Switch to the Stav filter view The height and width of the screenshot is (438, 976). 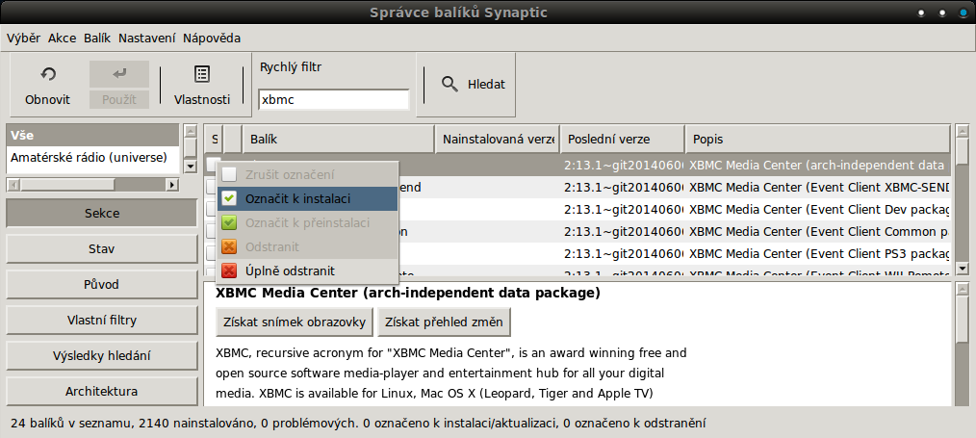coord(102,249)
